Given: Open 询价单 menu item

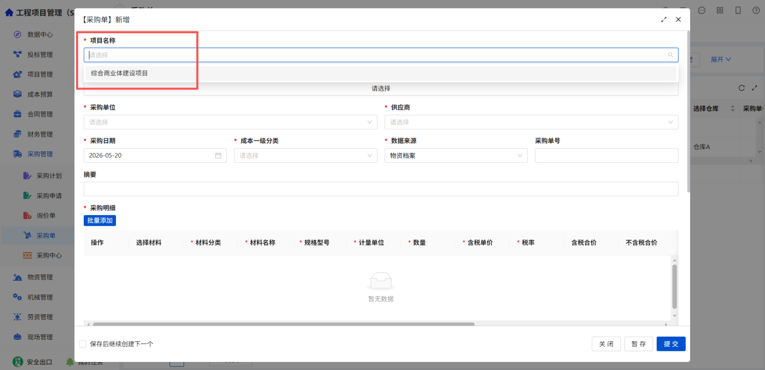Looking at the screenshot, I should pyautogui.click(x=46, y=216).
